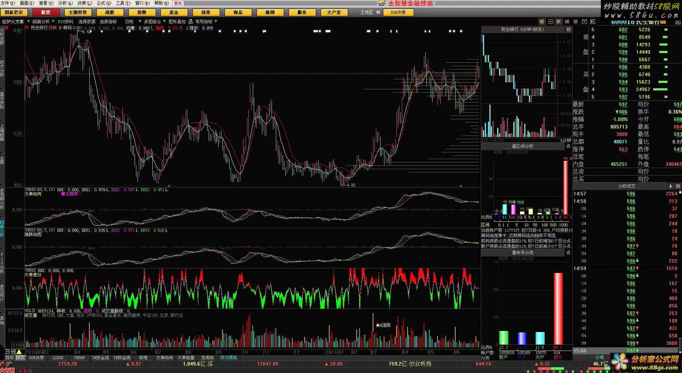Screen dimensions: 682x373
Task: Open the 文件 menu
Action: [x=7, y=3]
